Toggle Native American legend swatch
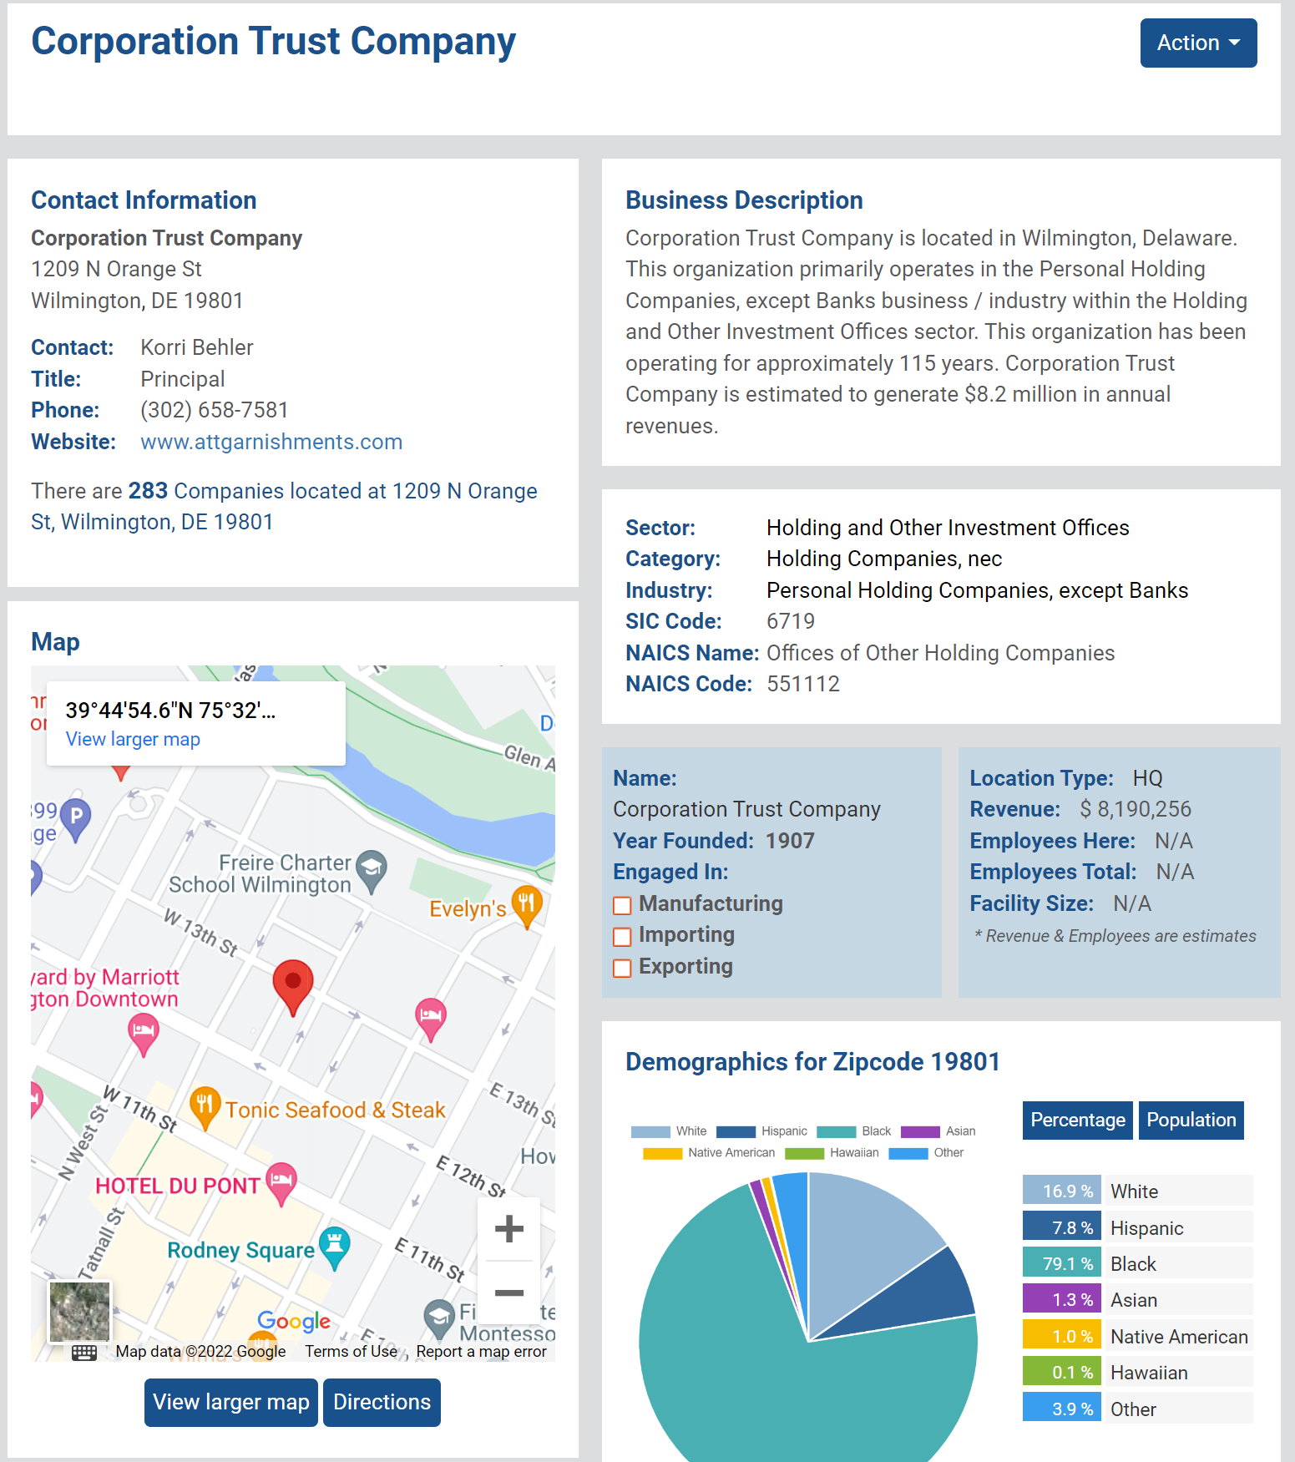 662,1154
